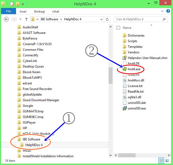The width and height of the screenshot is (173, 165).
Task: Select Desktop Quran folder in tree
Action: pos(30,66)
